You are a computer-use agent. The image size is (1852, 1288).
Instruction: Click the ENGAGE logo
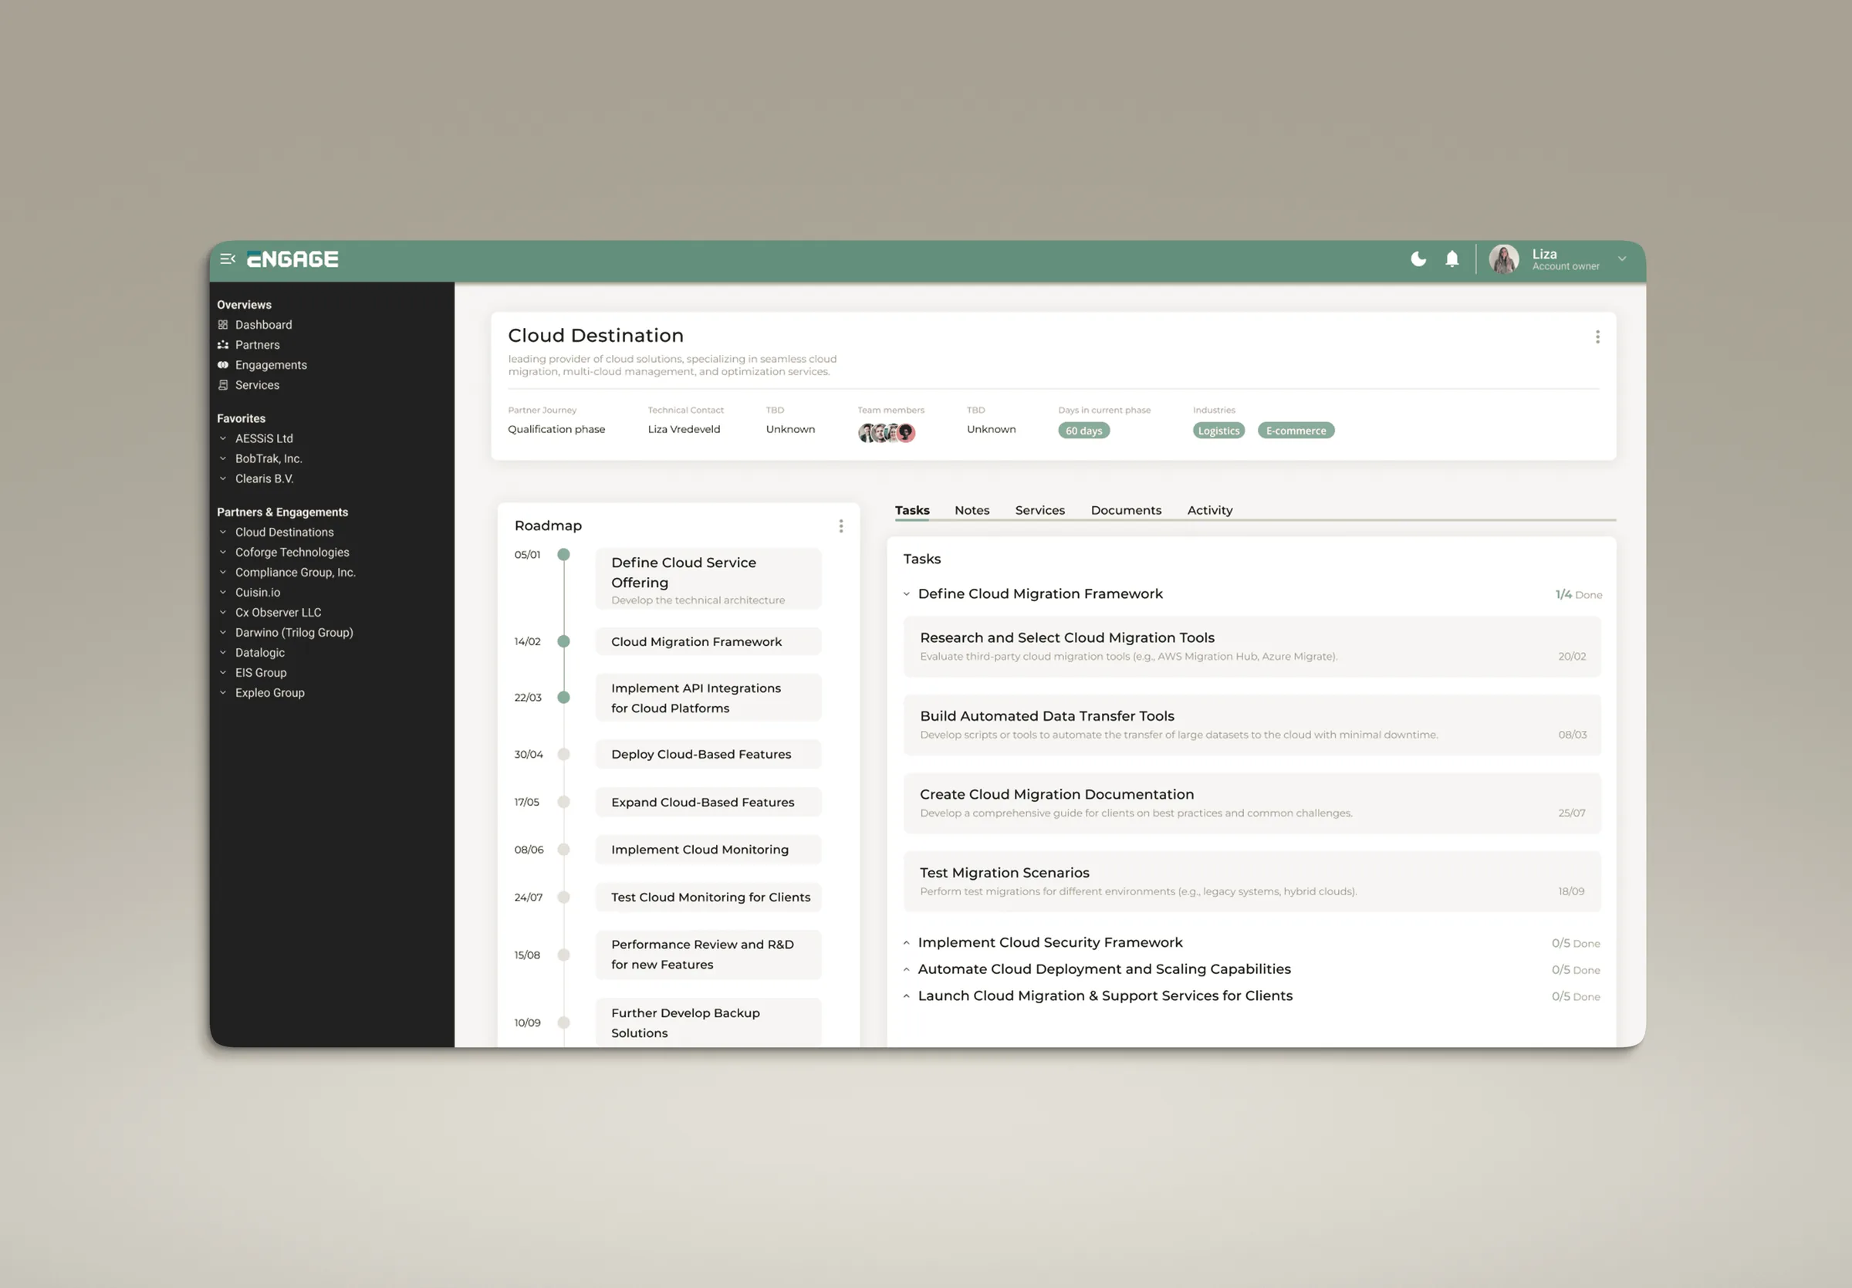[292, 259]
